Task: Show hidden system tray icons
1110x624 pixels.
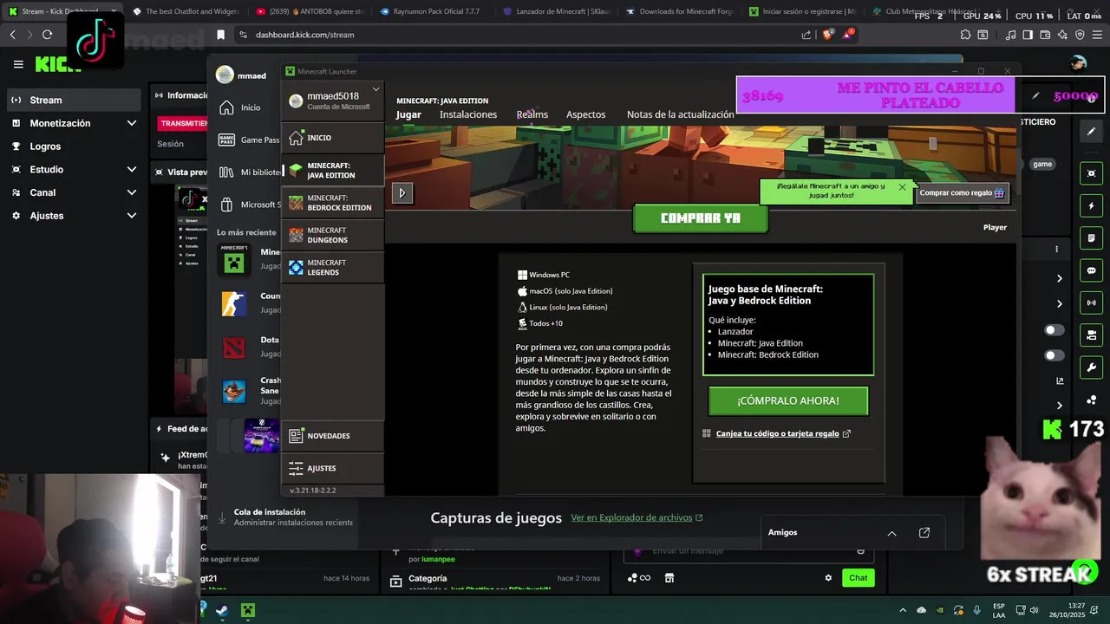Action: pos(902,610)
